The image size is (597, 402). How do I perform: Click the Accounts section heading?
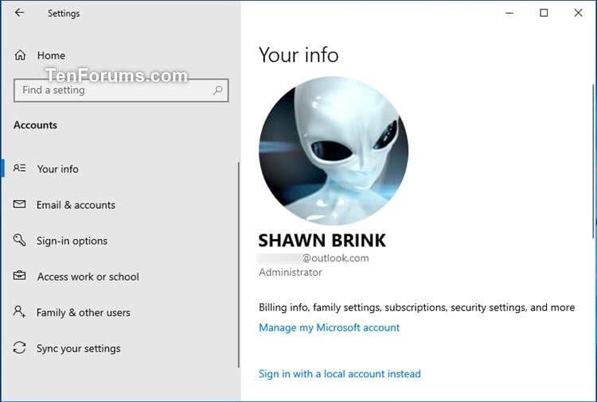pyautogui.click(x=35, y=125)
